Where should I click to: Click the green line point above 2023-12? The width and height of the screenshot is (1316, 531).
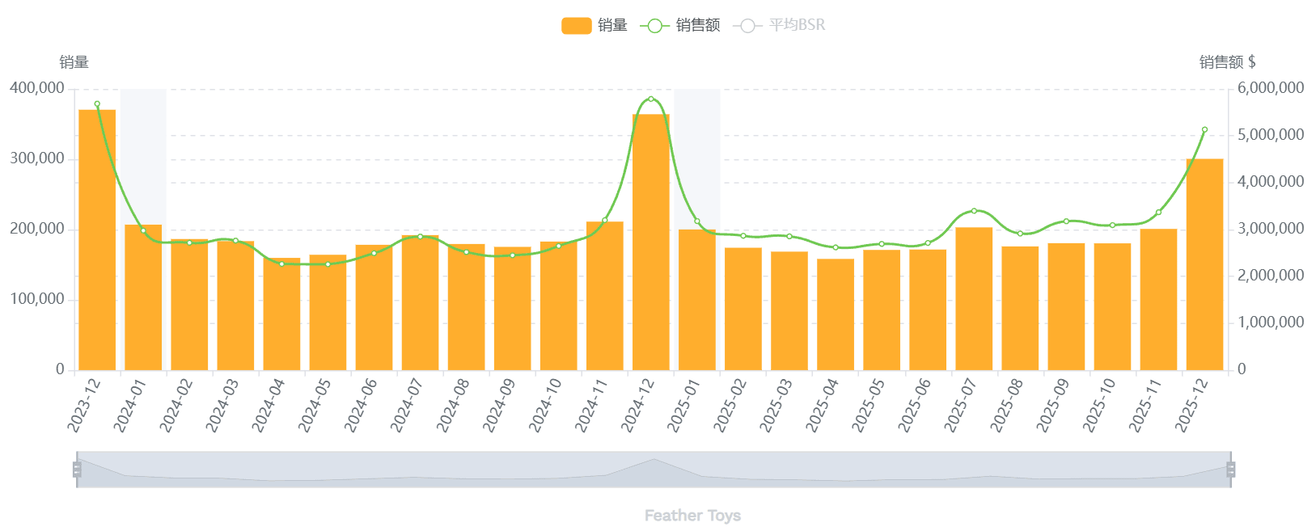pos(97,104)
